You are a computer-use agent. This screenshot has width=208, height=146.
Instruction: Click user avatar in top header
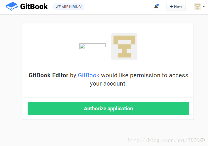click(x=197, y=7)
